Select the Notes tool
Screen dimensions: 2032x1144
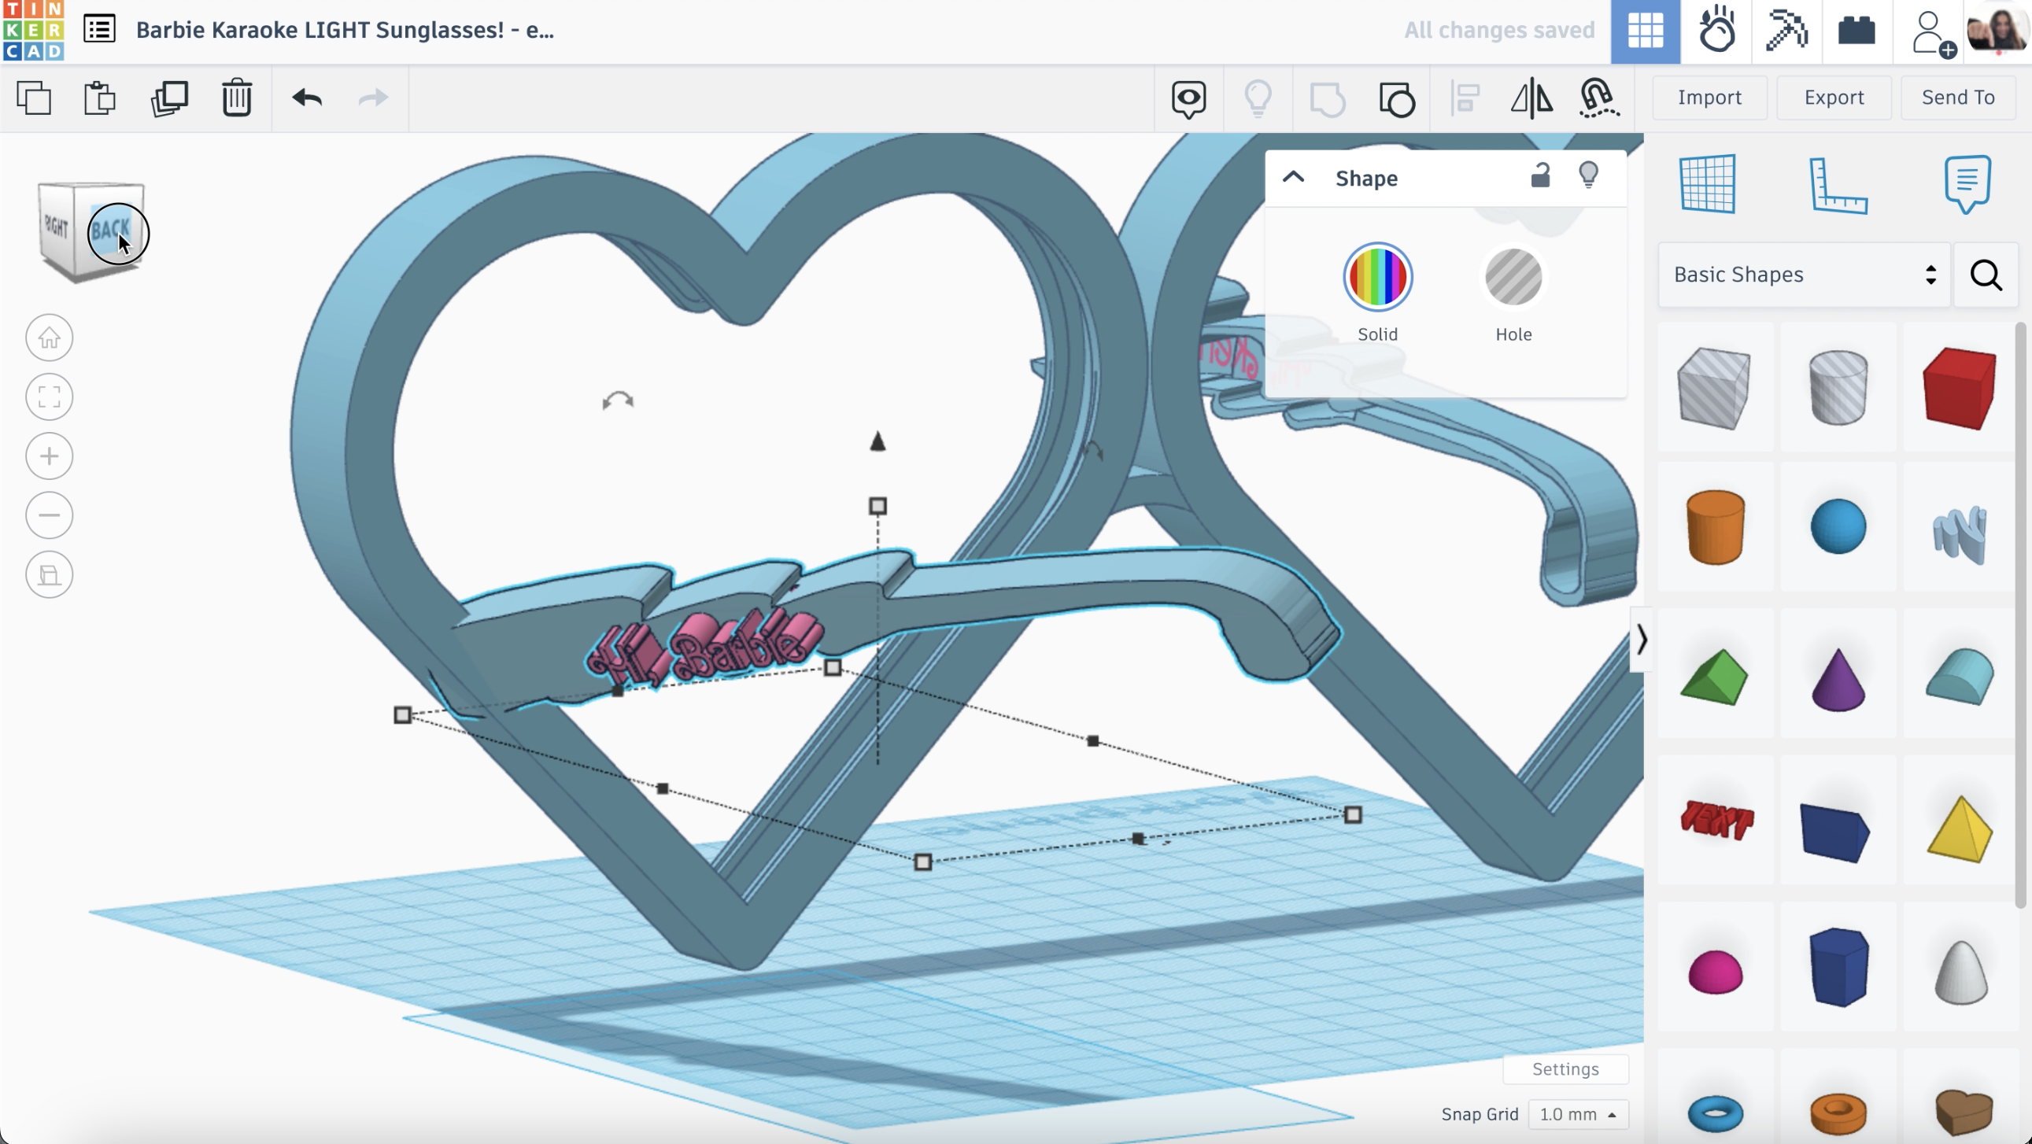pos(1967,183)
